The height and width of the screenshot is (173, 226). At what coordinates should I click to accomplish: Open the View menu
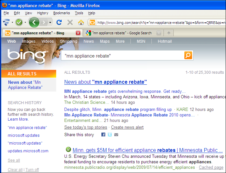pos(28,13)
